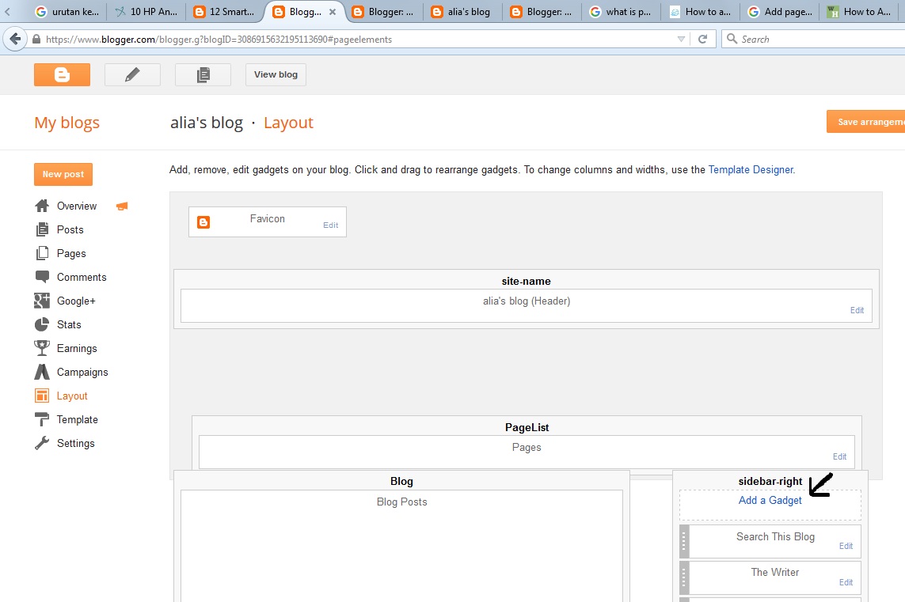This screenshot has width=905, height=602.
Task: Switch to the first Blogger: tab after active
Action: (x=383, y=12)
